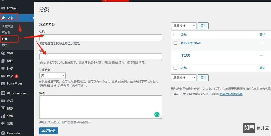Viewport: 271px width, 136px height.
Task: Open the bottom 批量操作 bulk actions dropdown
Action: tap(184, 78)
